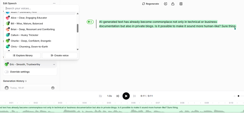The width and height of the screenshot is (244, 113).
Task: Select Charlie - Deep, Confident, Energetic voice
Action: click(40, 41)
